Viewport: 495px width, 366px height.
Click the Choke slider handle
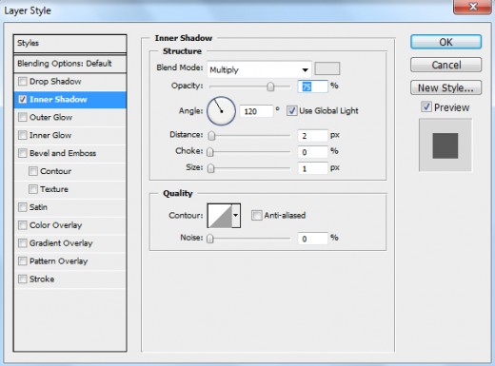coord(210,152)
